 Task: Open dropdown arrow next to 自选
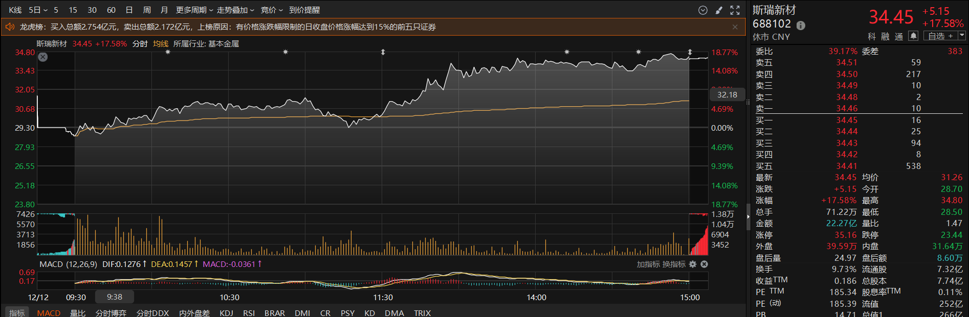pos(962,36)
